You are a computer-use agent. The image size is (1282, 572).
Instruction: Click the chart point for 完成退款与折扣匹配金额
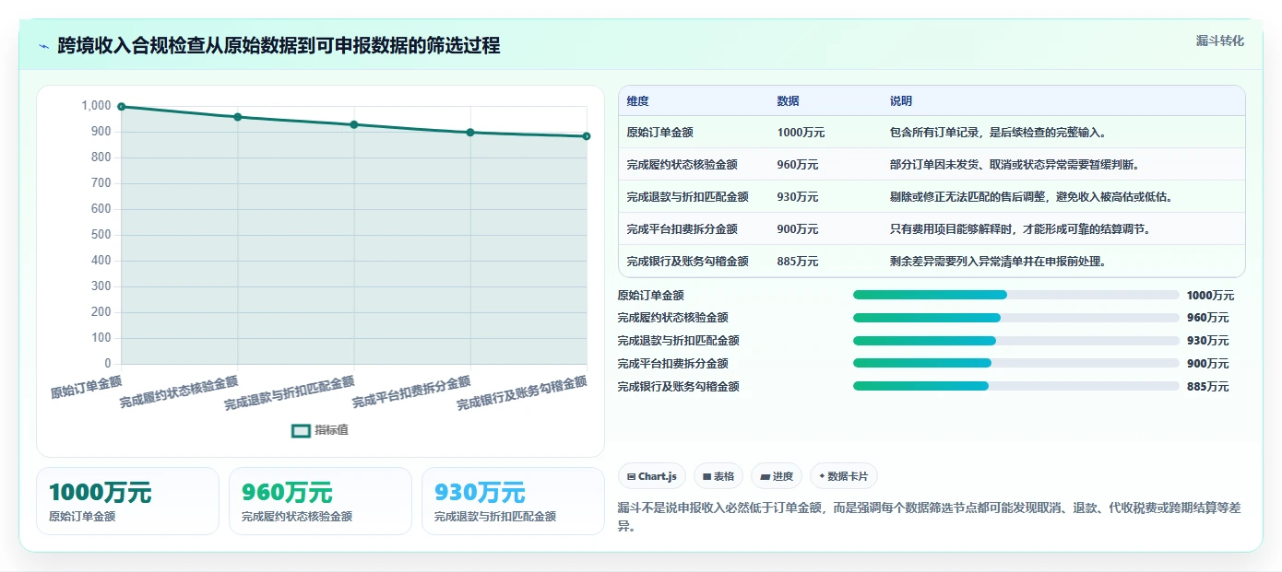[354, 124]
